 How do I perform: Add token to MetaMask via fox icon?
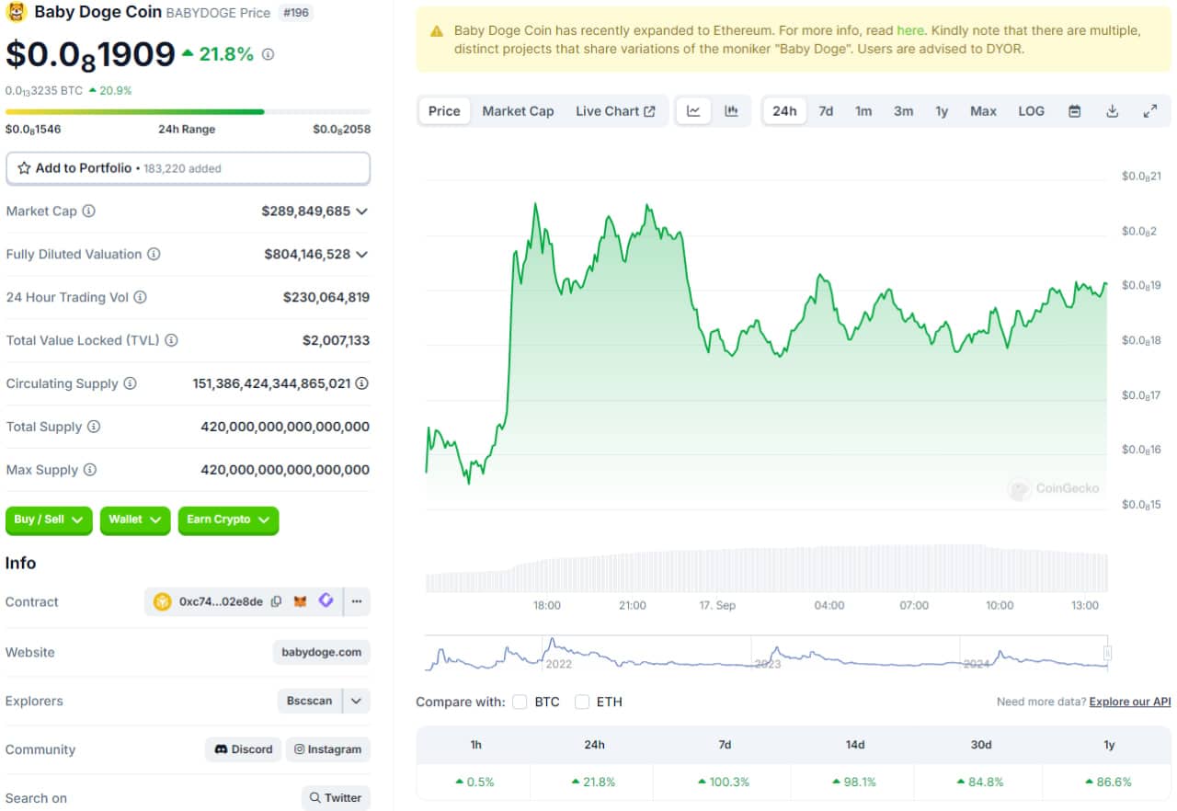(301, 601)
